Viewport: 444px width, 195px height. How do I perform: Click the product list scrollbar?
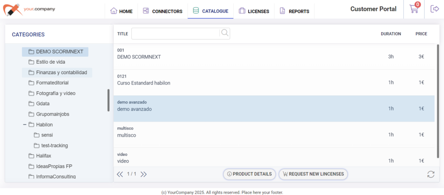click(x=438, y=102)
